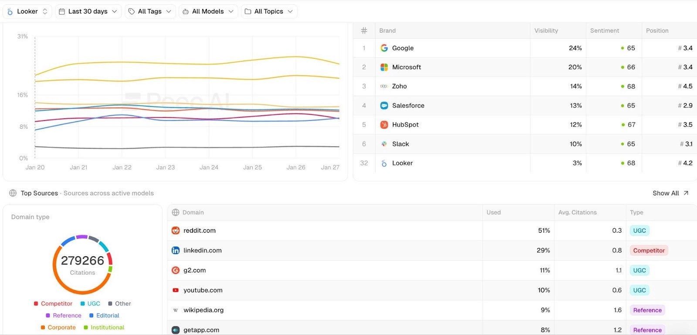Expand the All Models filter dropdown
697x335 pixels.
(x=208, y=11)
